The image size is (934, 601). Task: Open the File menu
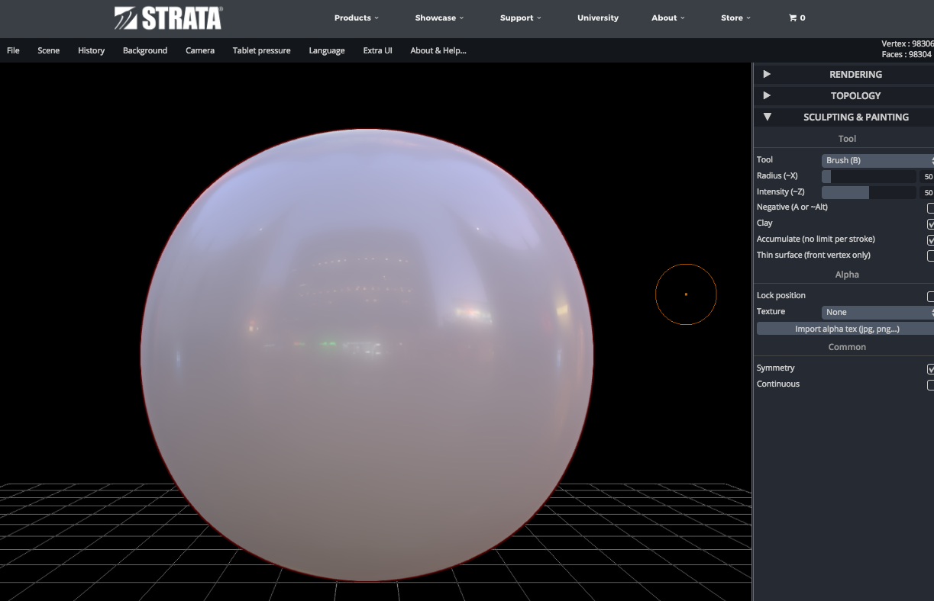coord(13,50)
